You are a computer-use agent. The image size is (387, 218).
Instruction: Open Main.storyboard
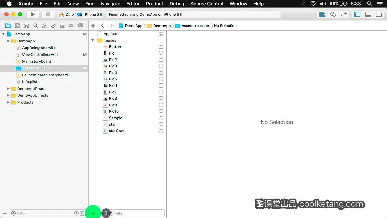pos(36,61)
